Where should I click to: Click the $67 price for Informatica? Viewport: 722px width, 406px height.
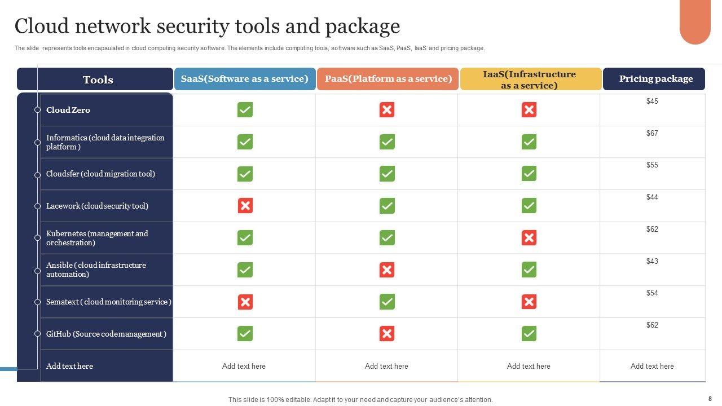coord(652,133)
